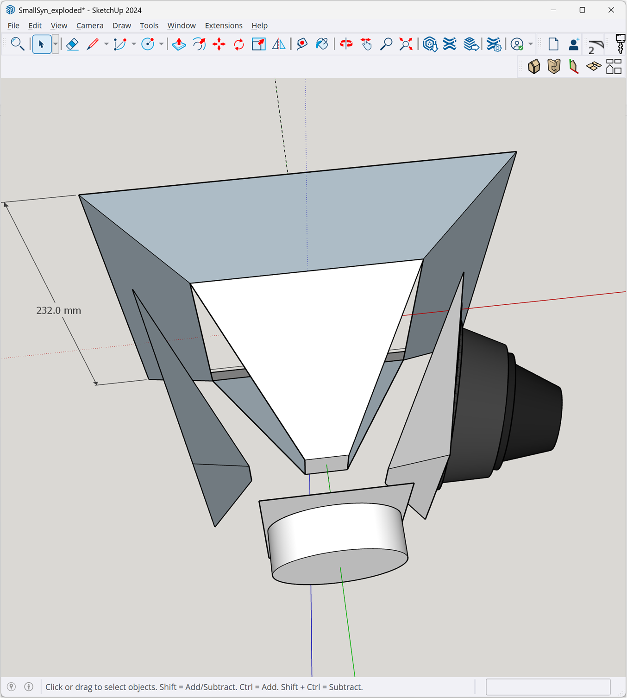Switch to Iso view icon
Image resolution: width=627 pixels, height=698 pixels.
point(534,67)
